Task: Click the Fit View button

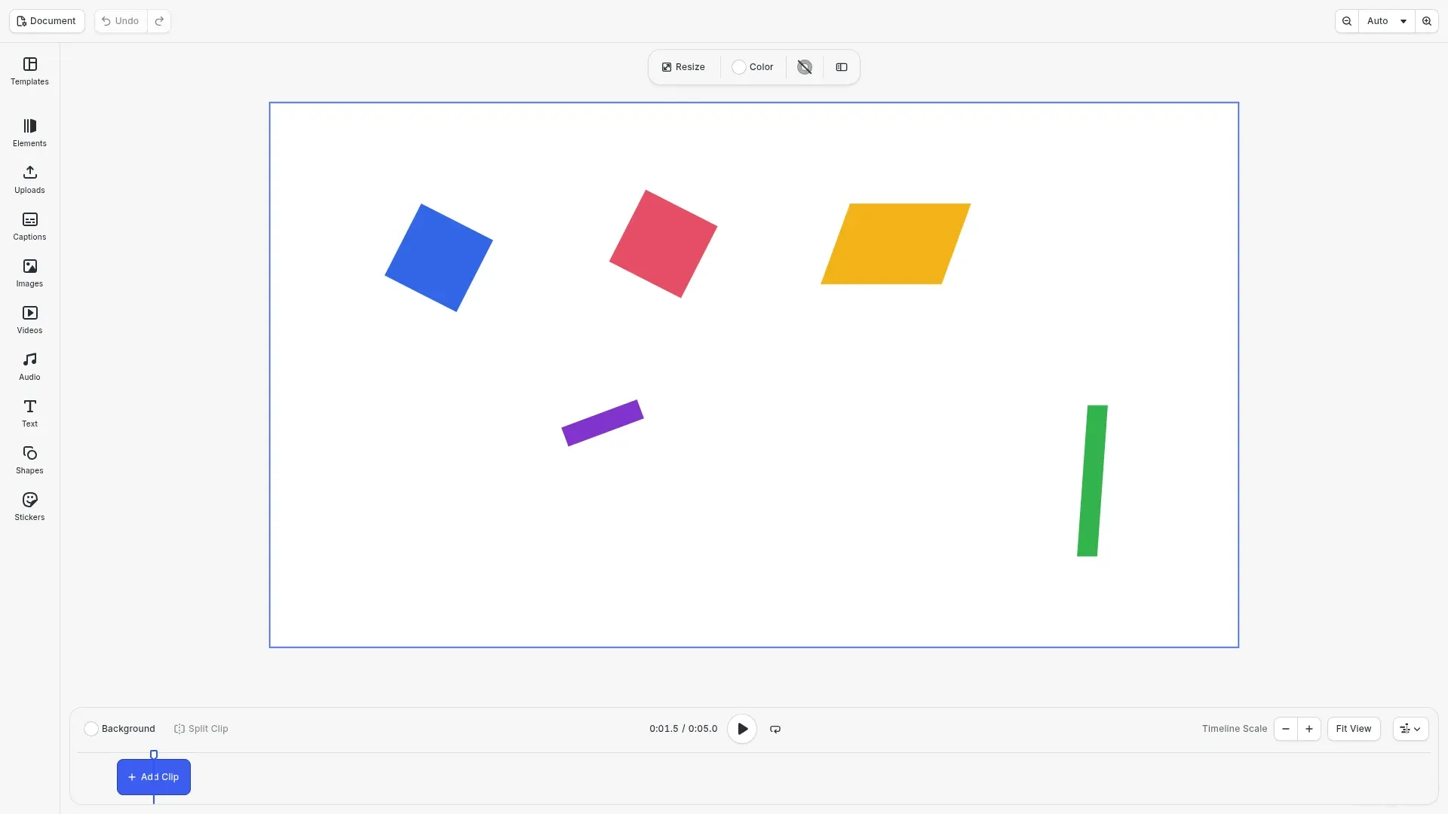Action: tap(1354, 729)
